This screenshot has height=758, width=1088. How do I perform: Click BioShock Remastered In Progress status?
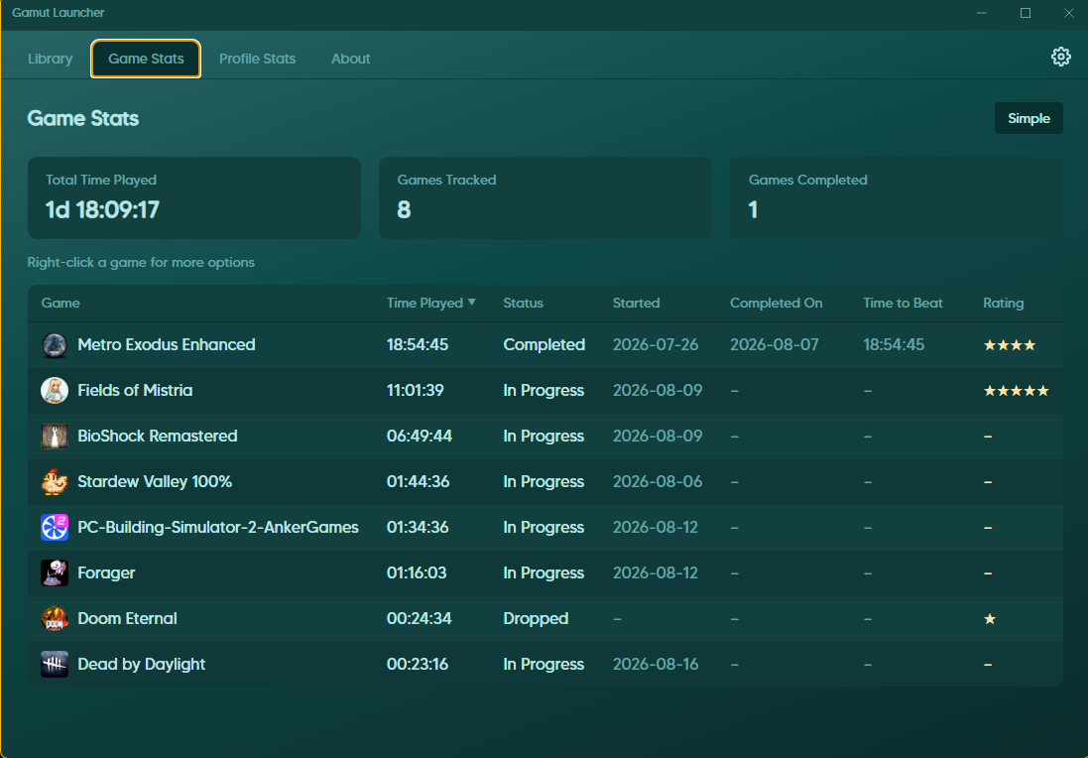(544, 437)
